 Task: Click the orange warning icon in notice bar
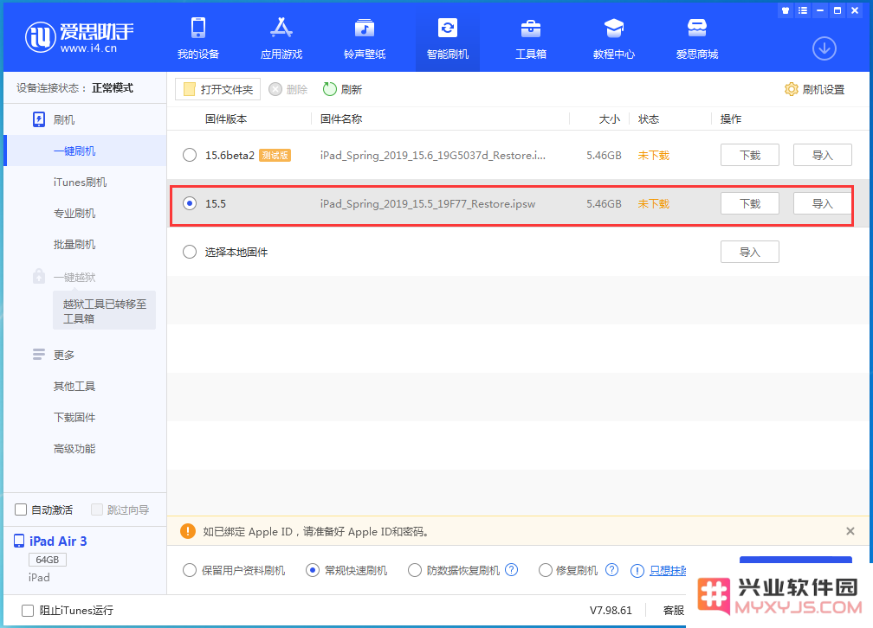(188, 531)
